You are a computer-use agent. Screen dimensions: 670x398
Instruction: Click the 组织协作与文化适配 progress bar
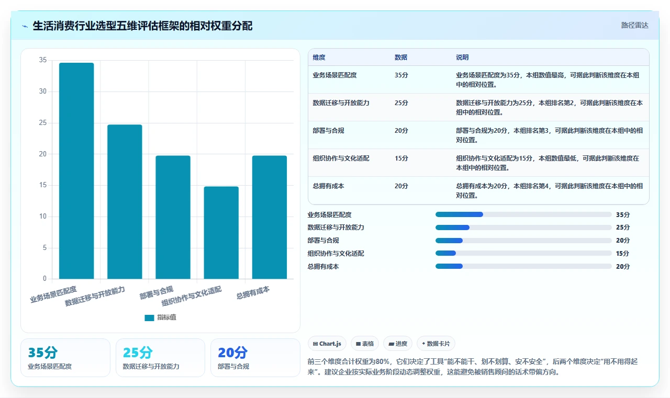click(523, 253)
